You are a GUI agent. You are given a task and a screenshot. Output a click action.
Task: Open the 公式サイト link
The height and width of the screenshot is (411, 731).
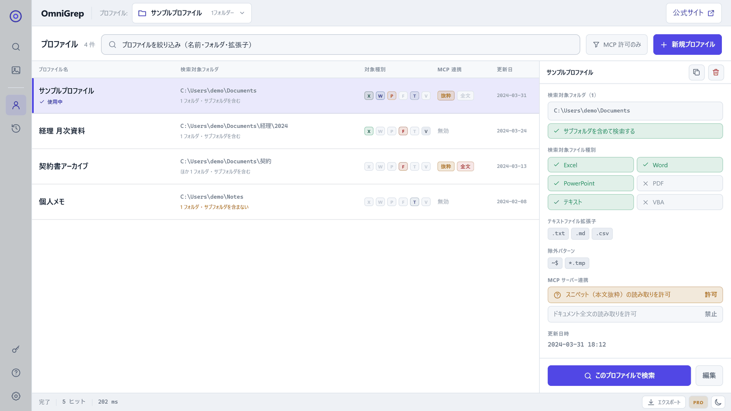pyautogui.click(x=694, y=13)
